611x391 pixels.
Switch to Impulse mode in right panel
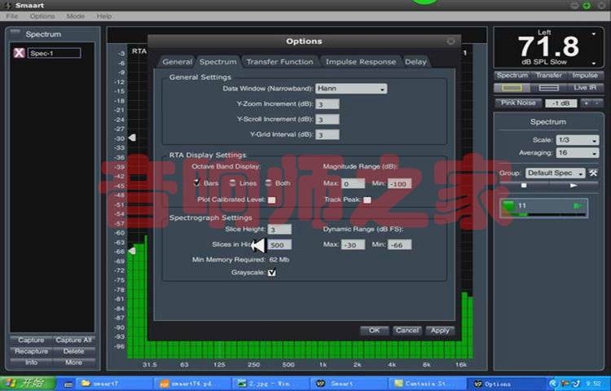pyautogui.click(x=584, y=75)
